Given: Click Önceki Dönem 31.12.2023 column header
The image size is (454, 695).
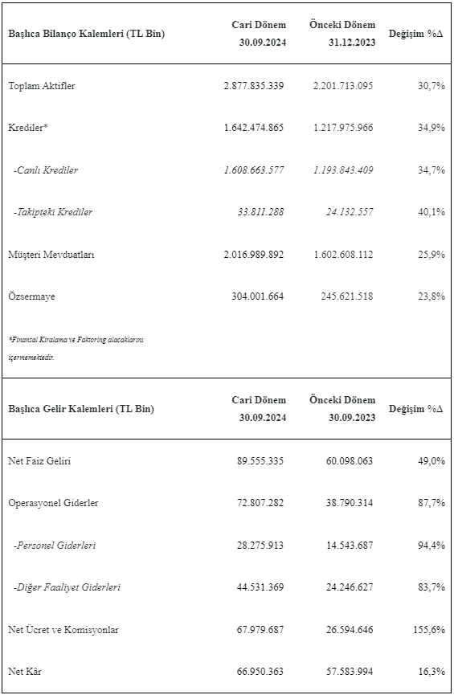Looking at the screenshot, I should coord(342,34).
